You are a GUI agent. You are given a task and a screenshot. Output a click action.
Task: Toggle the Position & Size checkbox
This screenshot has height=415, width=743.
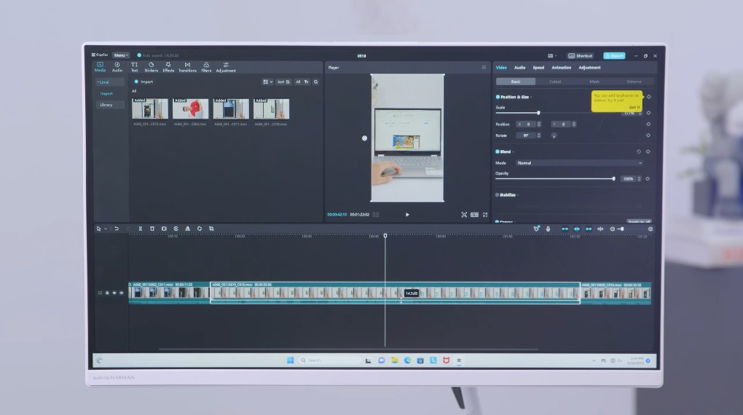point(498,96)
